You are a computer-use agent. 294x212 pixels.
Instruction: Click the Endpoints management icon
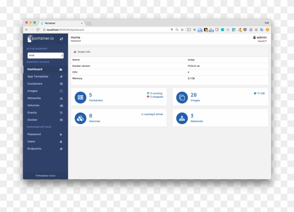[x=61, y=148]
